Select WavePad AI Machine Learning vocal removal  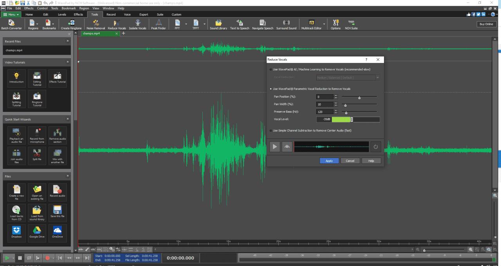coord(271,69)
